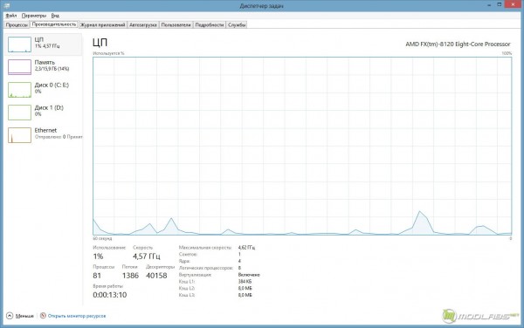Click the Диск 0 (C: E:) label
This screenshot has height=328, width=524.
[x=52, y=85]
